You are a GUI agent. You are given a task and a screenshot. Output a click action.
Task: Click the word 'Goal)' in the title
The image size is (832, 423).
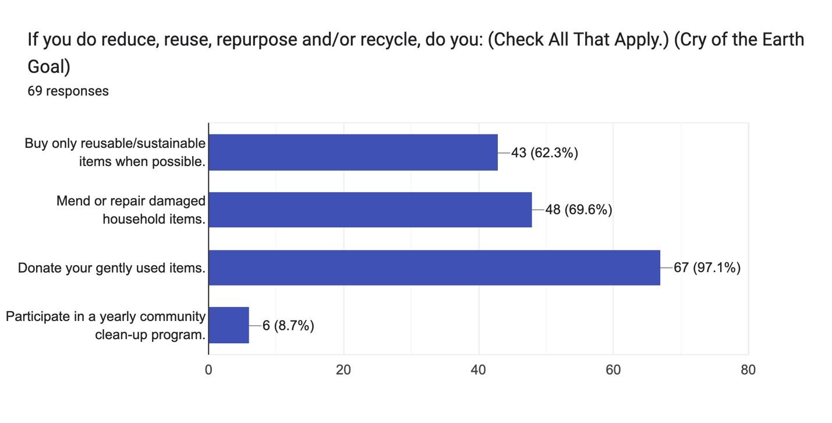pos(49,66)
